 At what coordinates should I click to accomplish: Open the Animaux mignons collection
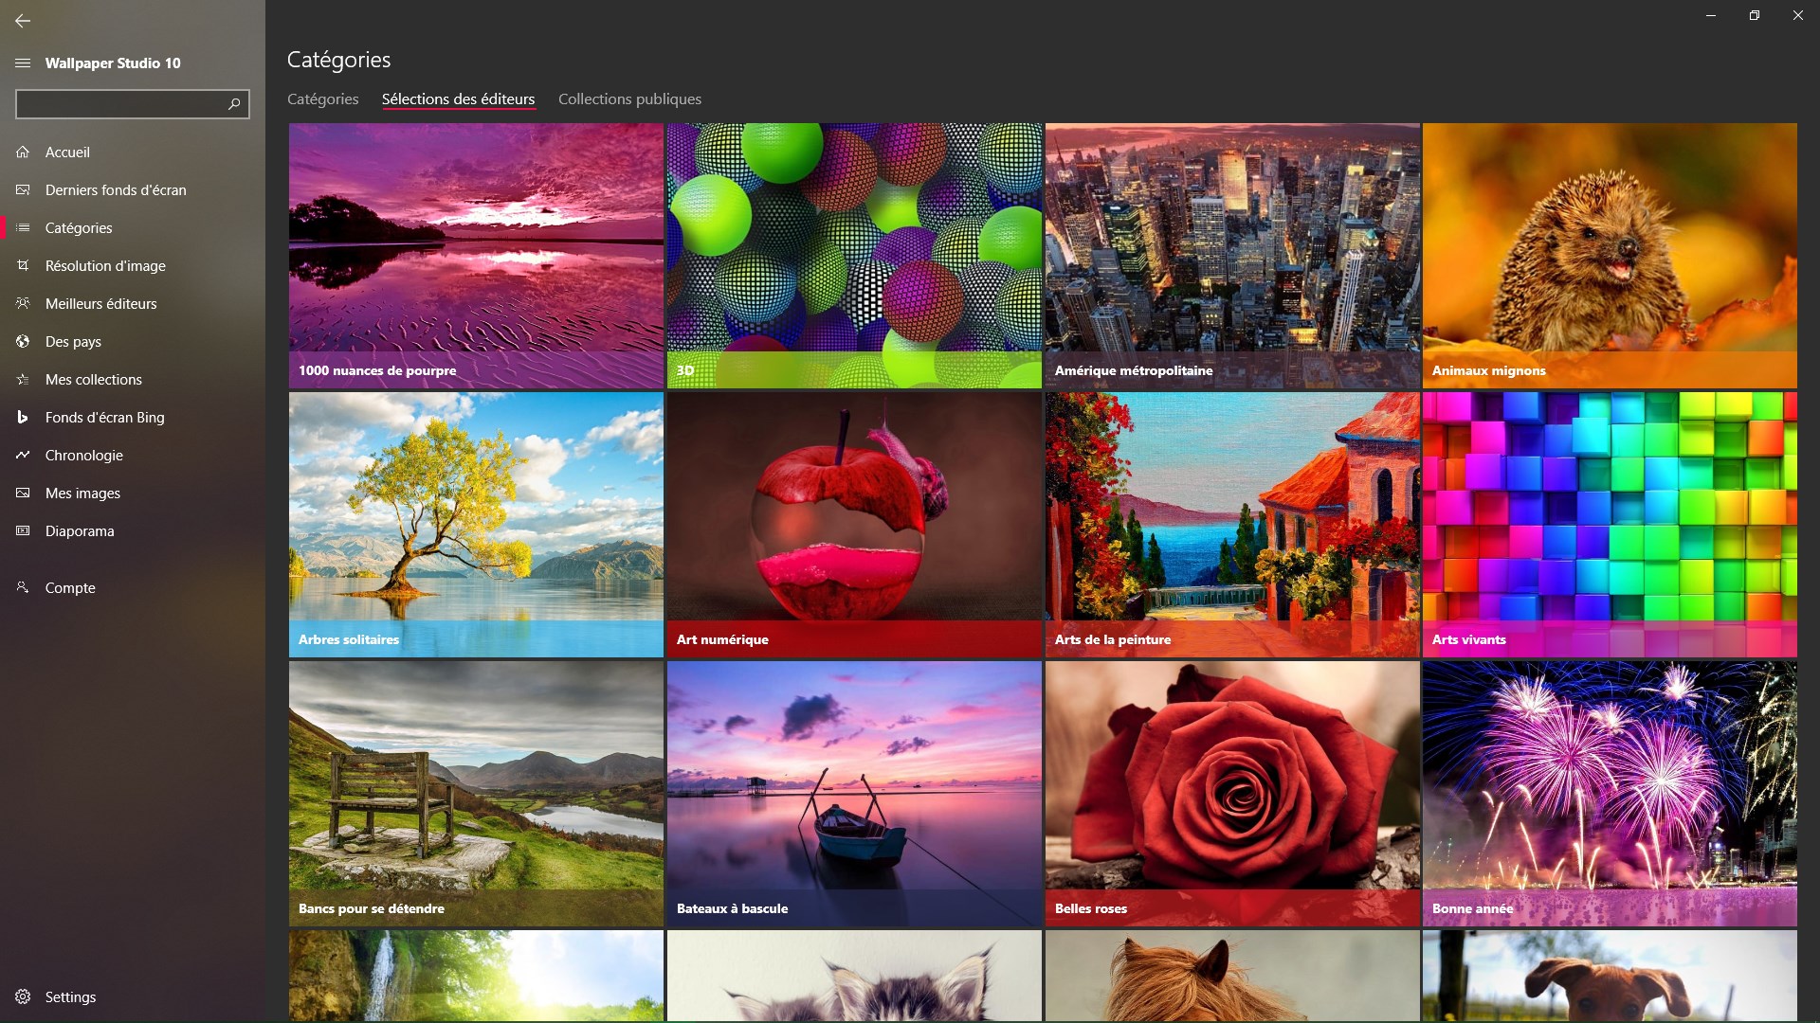[1609, 254]
